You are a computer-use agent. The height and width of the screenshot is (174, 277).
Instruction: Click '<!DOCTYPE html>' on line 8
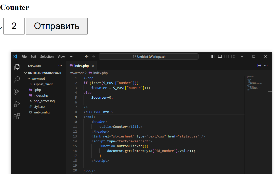click(x=98, y=112)
